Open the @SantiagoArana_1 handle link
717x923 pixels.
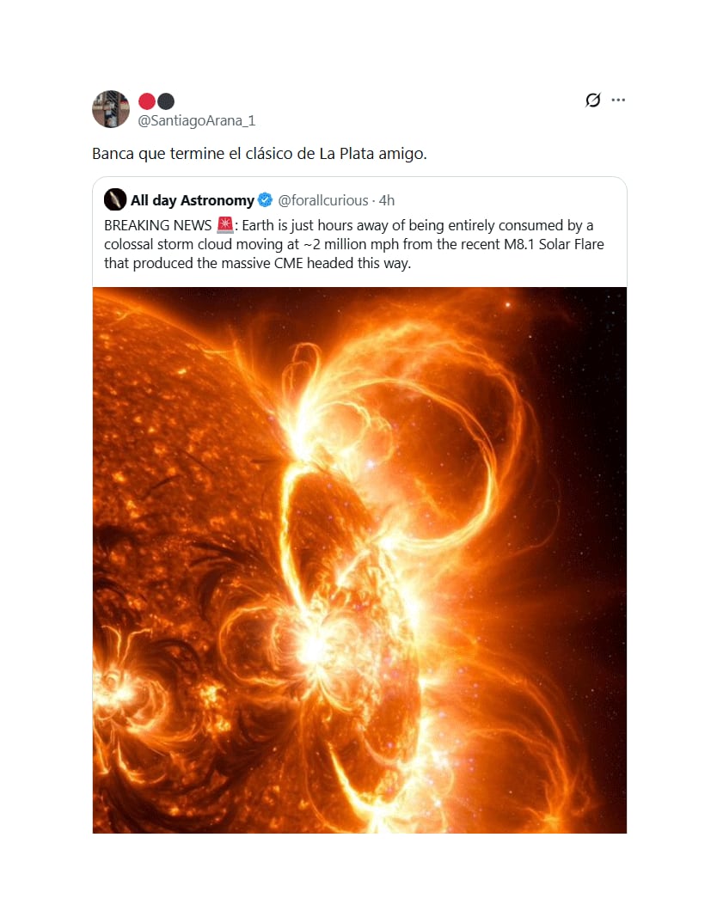(x=197, y=121)
